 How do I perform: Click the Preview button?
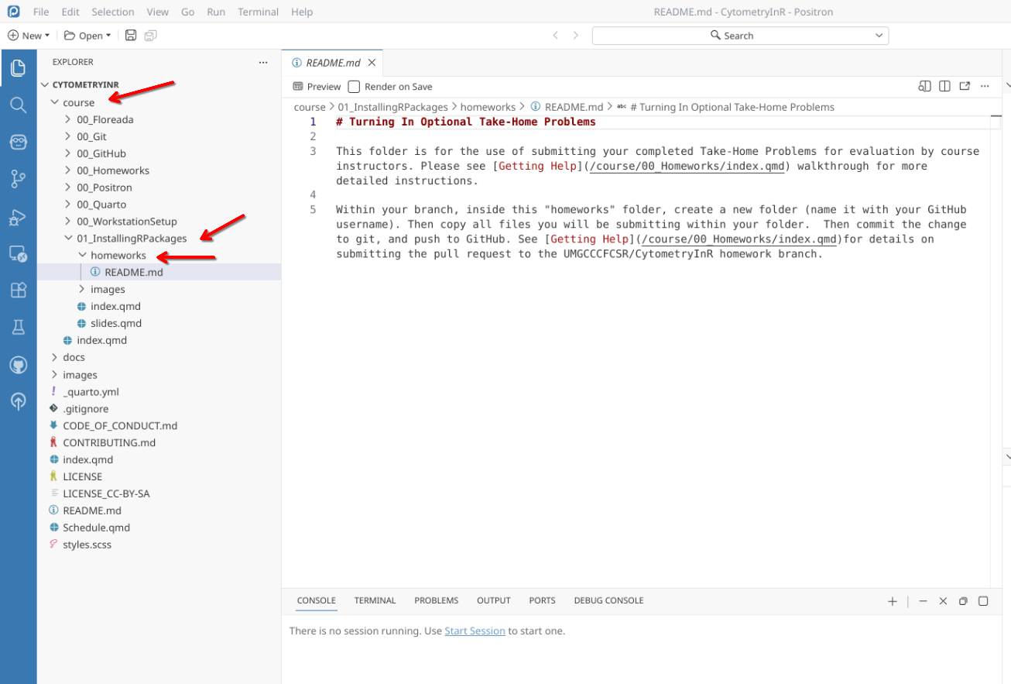pyautogui.click(x=317, y=87)
